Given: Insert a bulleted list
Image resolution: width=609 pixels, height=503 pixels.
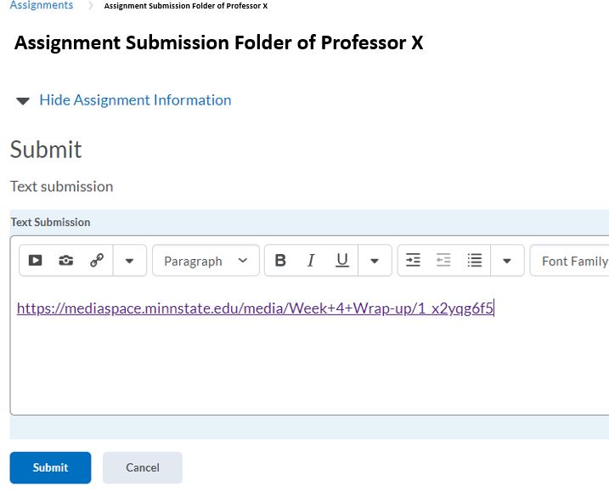Looking at the screenshot, I should click(475, 261).
